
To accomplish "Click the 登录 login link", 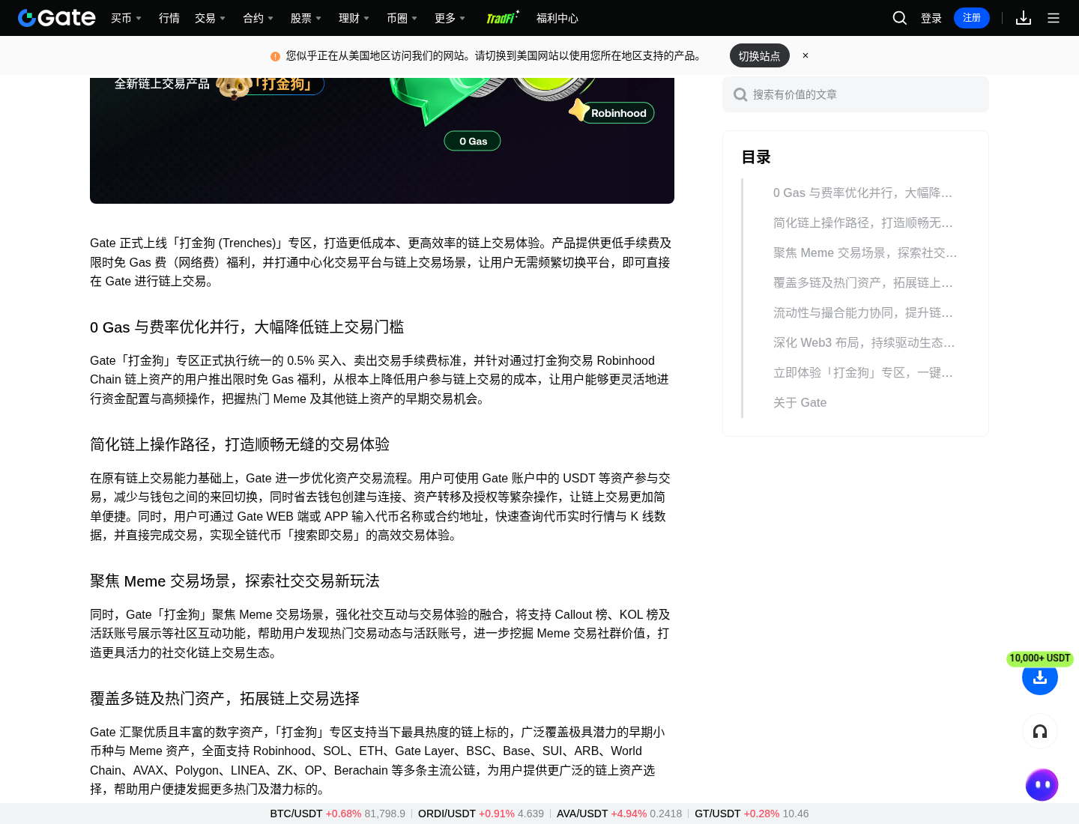I will 931,18.
